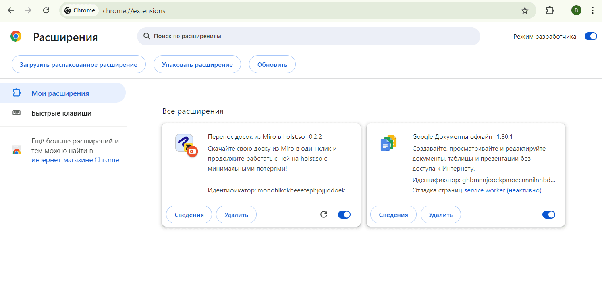Bookmark this page with the star icon
Screen dimensions: 602x285
(x=525, y=11)
